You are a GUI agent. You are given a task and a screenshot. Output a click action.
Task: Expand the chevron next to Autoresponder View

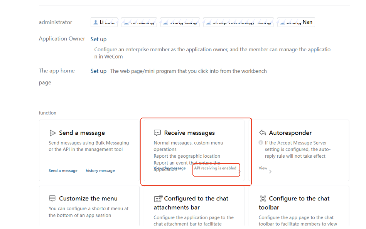270,172
